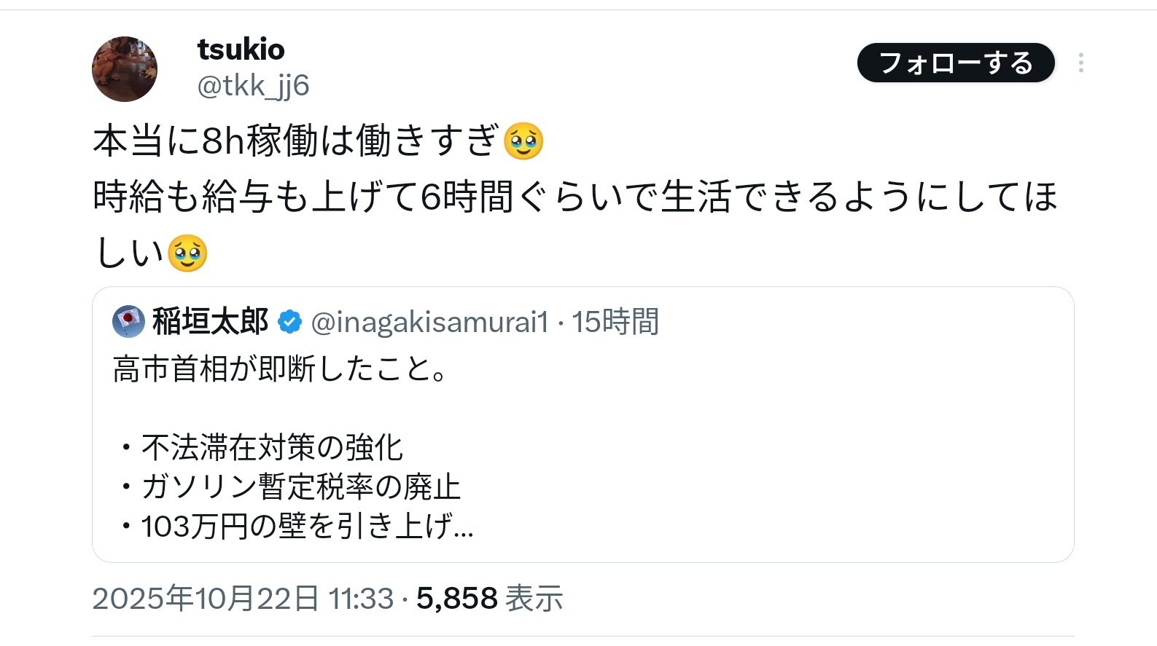Click the 15時間 quoted post timestamp

pyautogui.click(x=615, y=322)
